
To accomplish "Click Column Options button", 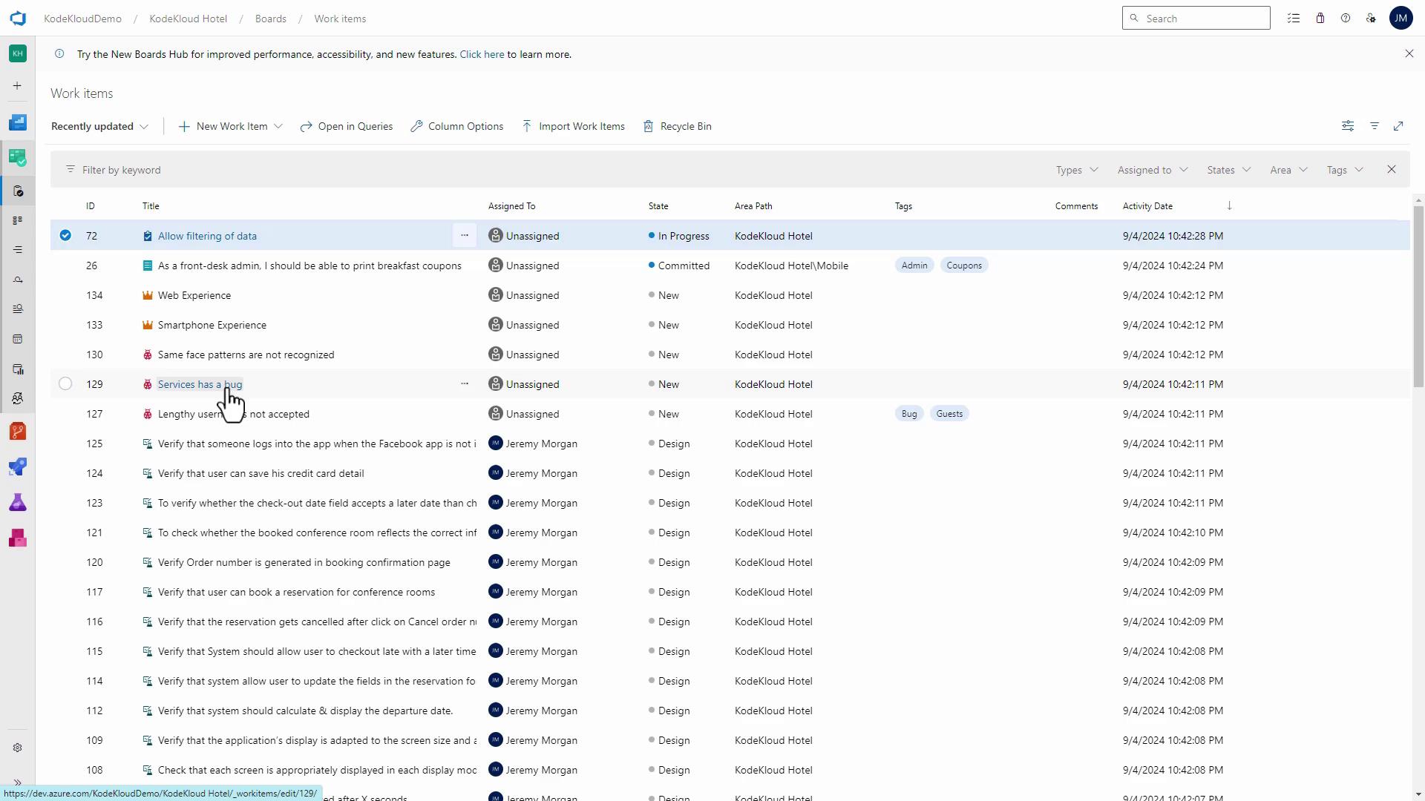I will (457, 126).
